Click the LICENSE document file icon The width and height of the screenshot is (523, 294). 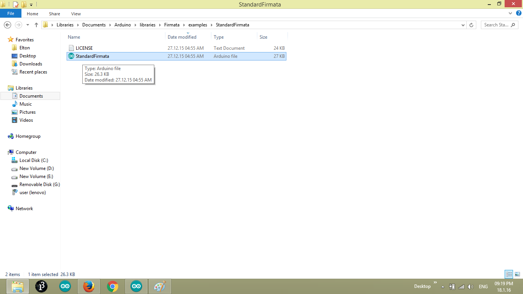(x=71, y=48)
